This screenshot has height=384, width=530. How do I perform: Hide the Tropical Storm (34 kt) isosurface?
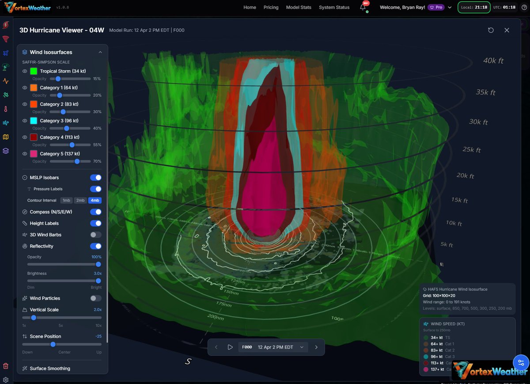coord(25,71)
